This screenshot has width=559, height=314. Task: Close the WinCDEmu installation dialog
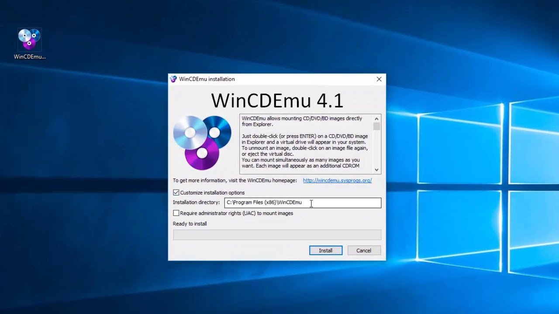pyautogui.click(x=379, y=79)
